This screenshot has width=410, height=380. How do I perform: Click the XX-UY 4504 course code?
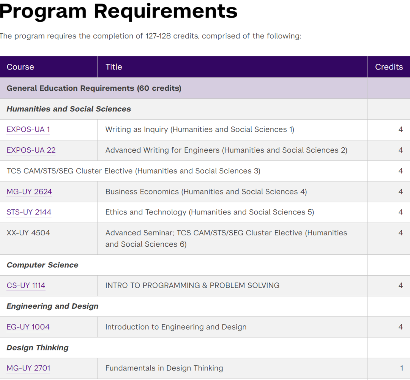pyautogui.click(x=28, y=233)
